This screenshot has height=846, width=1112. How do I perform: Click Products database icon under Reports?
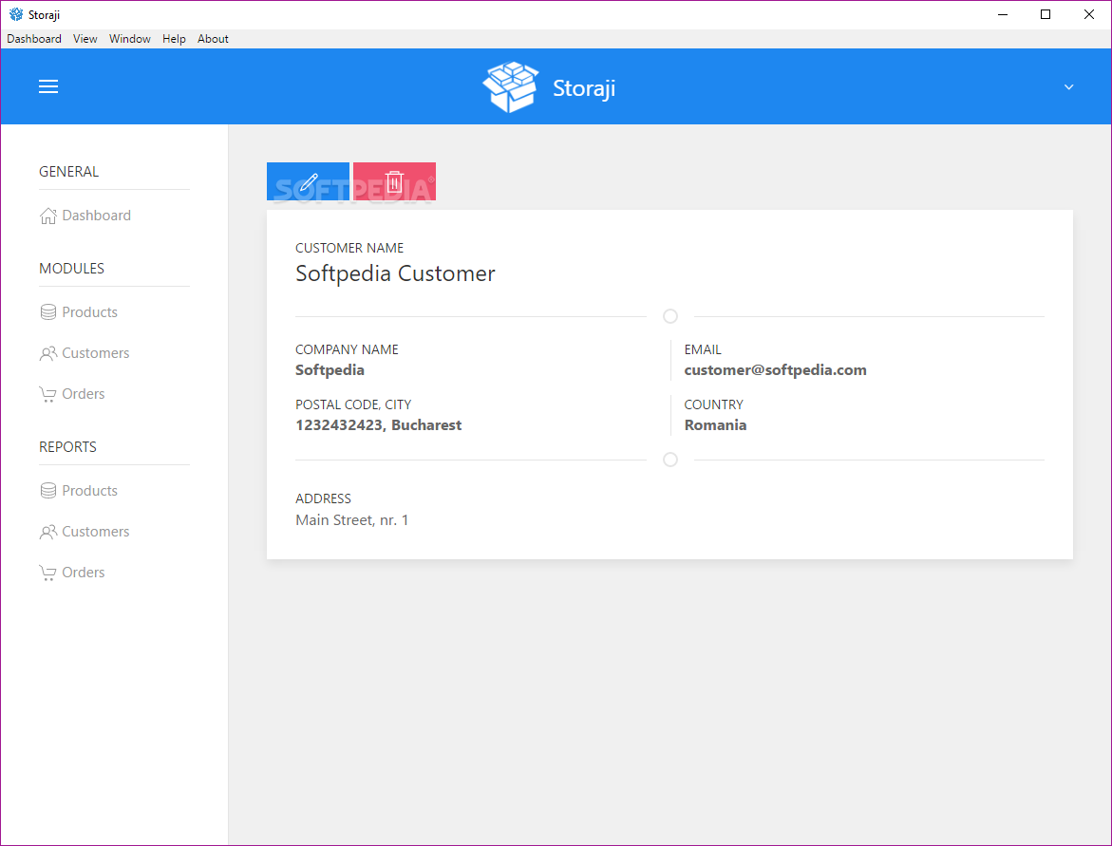(48, 491)
